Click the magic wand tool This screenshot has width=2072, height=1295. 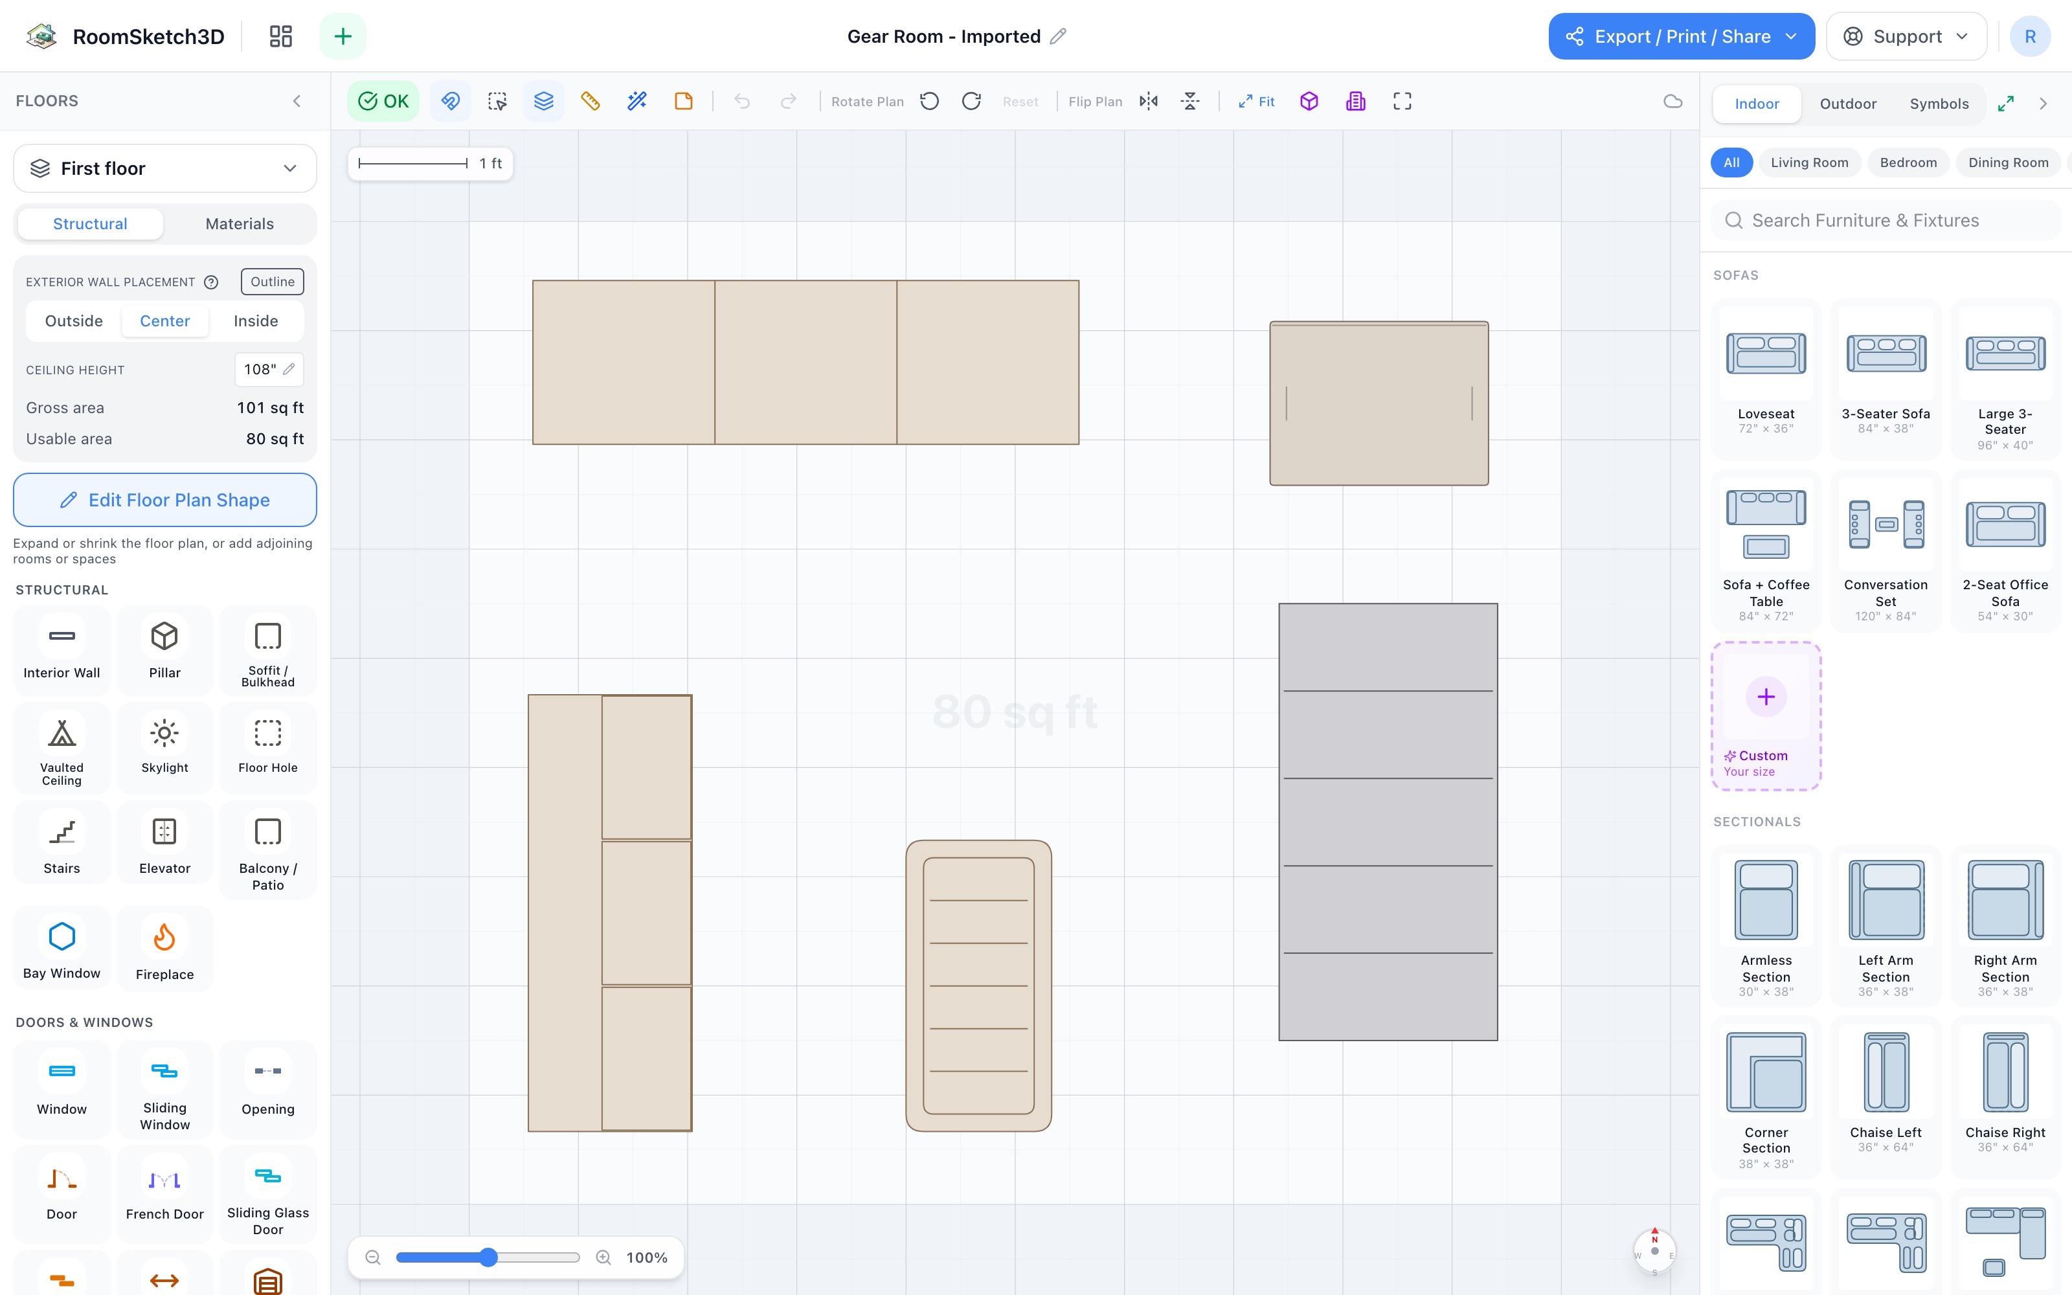(x=637, y=101)
